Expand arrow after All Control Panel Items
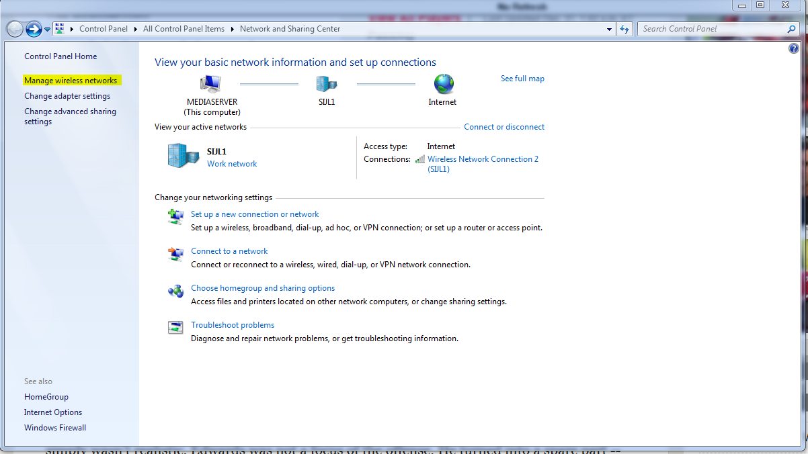Image resolution: width=808 pixels, height=454 pixels. point(233,29)
